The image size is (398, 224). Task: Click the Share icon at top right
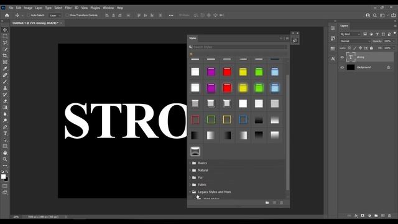[x=394, y=16]
